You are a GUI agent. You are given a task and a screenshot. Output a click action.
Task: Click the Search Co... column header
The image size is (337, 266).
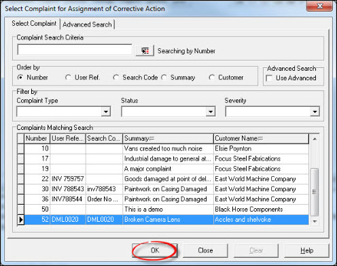coord(104,138)
